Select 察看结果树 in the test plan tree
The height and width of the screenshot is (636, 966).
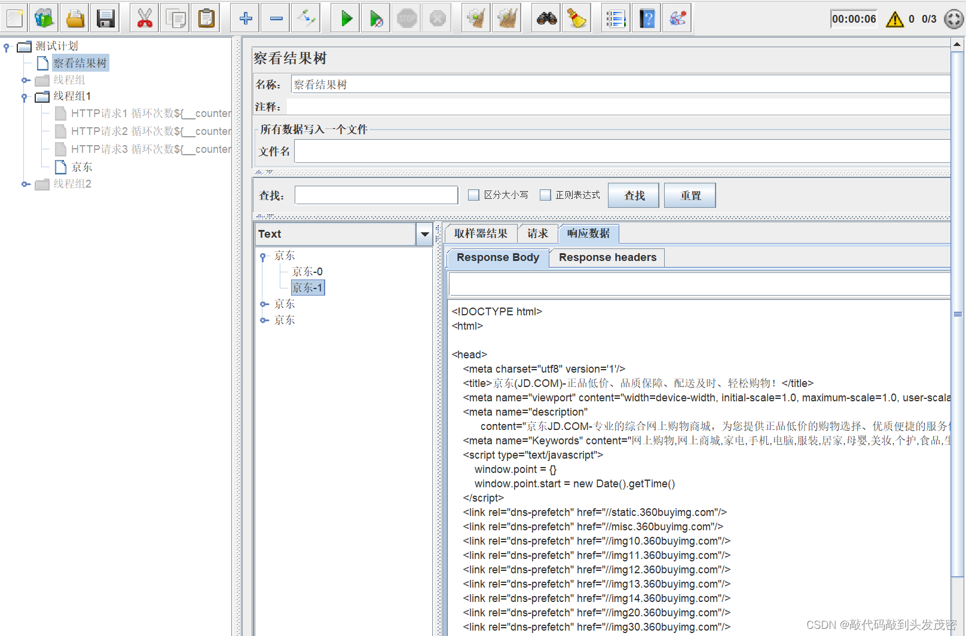80,63
